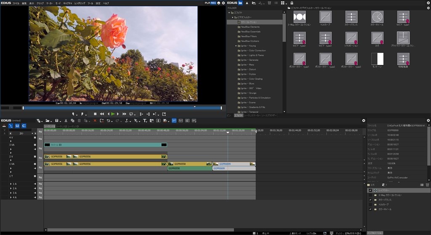This screenshot has width=431, height=235.
Task: Uncheck the レイアウター effect checkbox
Action: tap(370, 190)
